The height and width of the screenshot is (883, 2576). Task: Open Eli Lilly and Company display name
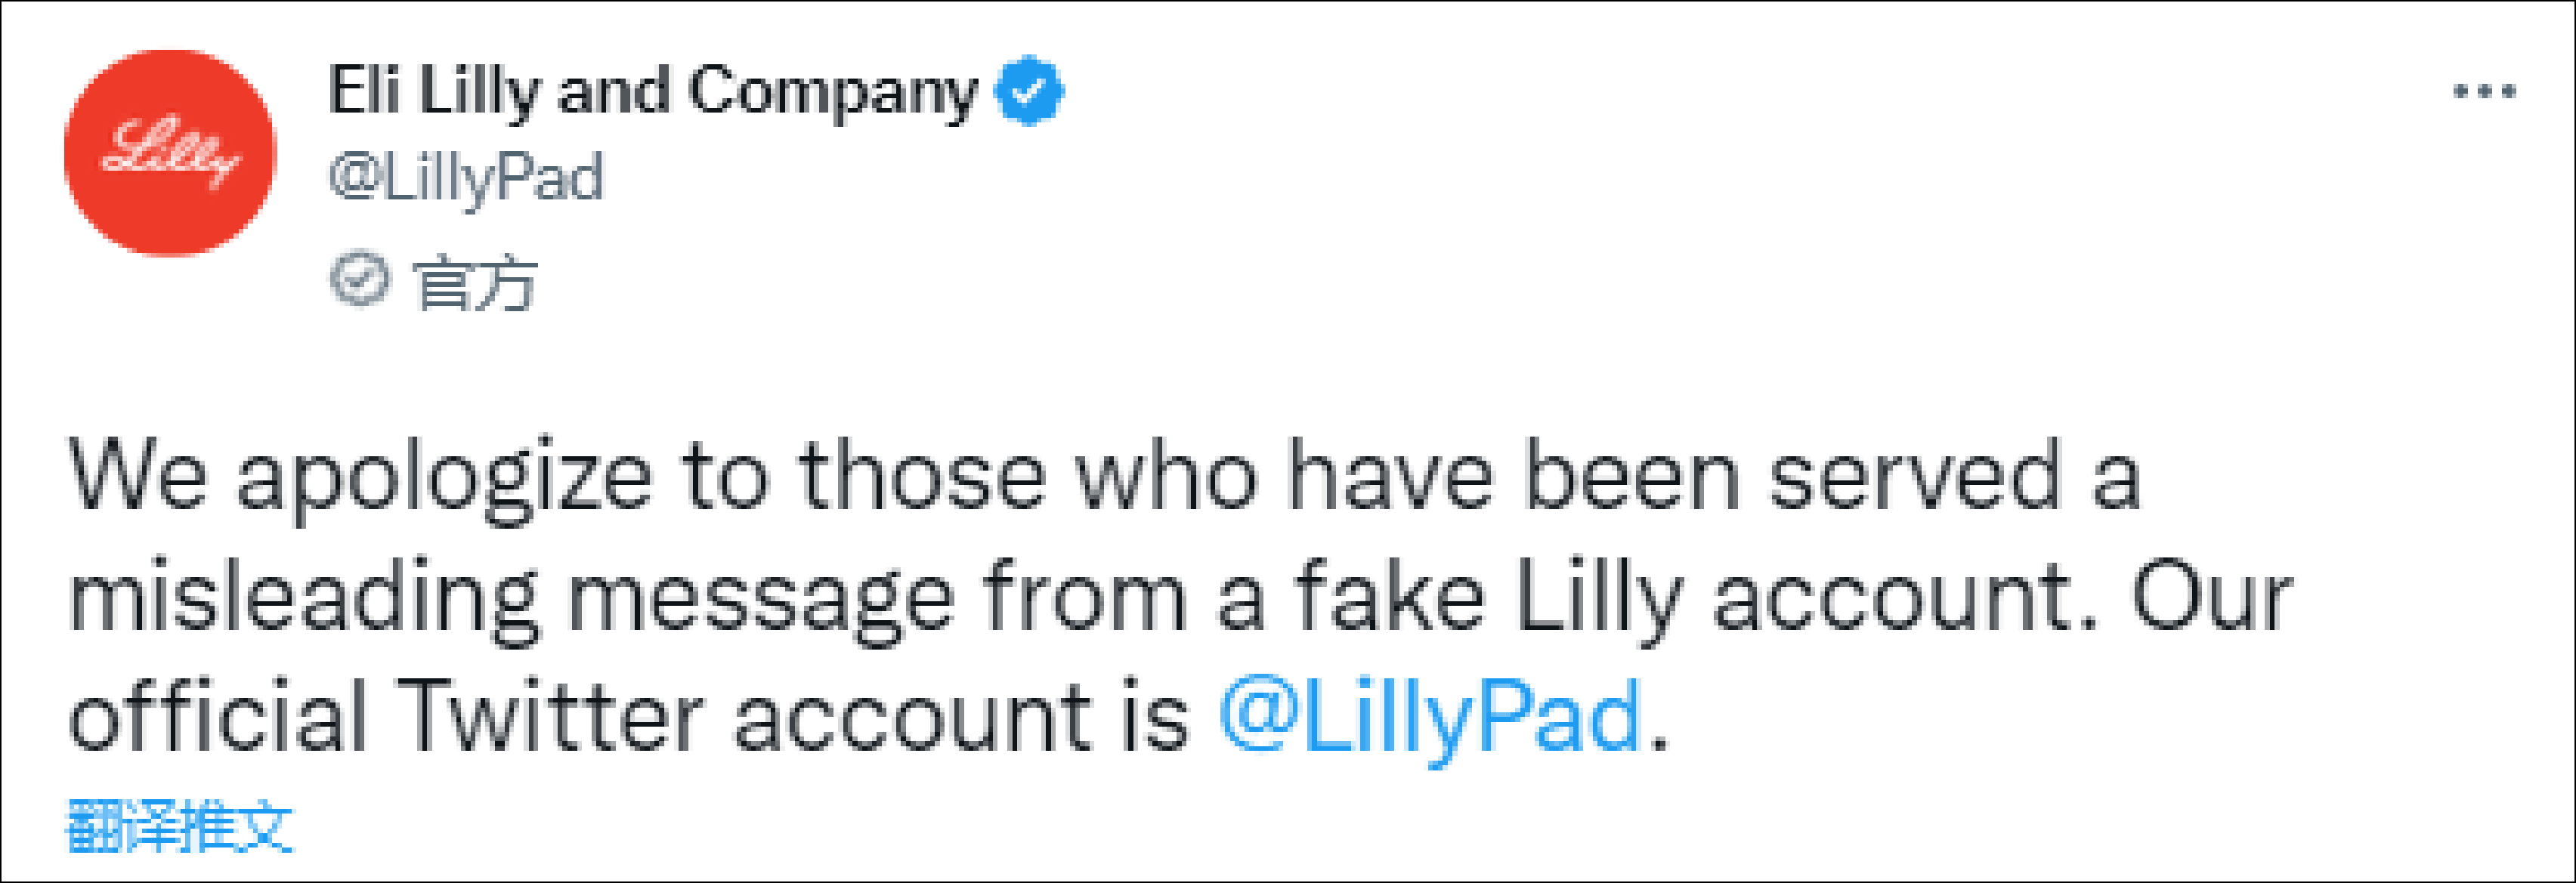[x=652, y=92]
